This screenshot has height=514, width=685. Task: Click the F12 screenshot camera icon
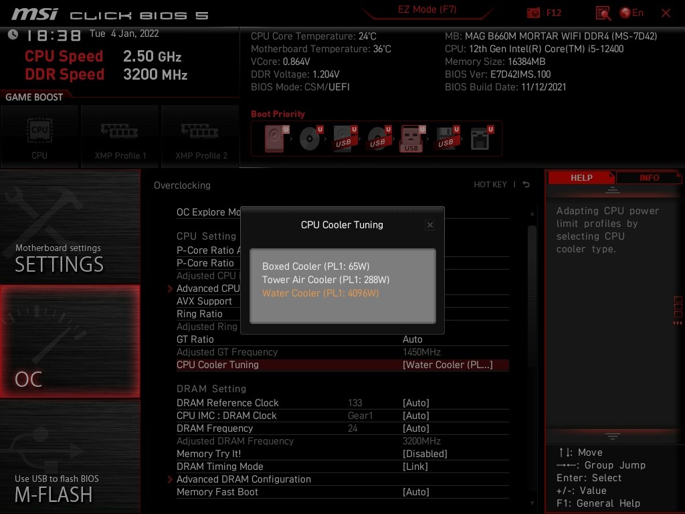point(533,13)
